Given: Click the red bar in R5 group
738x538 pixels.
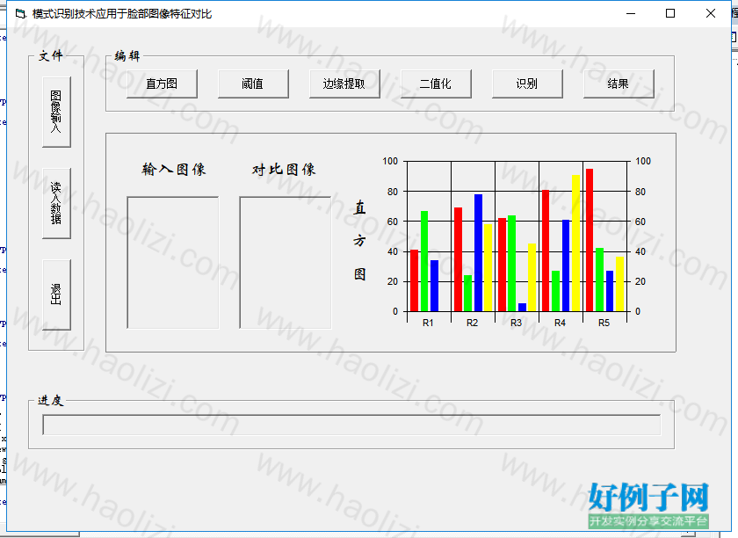Looking at the screenshot, I should point(590,240).
